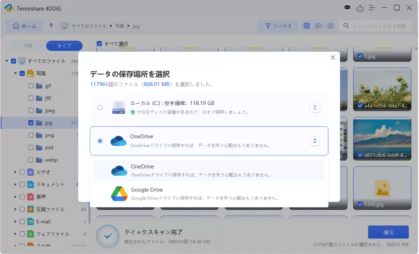Open the filter options
This screenshot has height=254, width=419.
(278, 26)
